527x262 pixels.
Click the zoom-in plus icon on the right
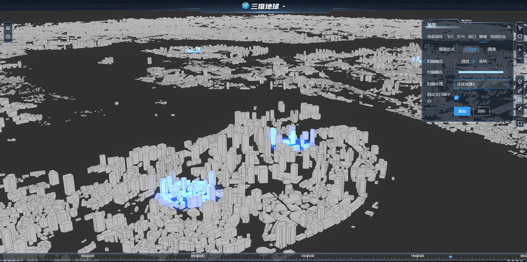520,50
